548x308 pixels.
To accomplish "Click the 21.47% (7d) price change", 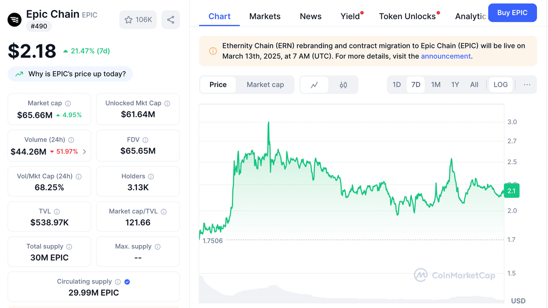I will (x=86, y=51).
